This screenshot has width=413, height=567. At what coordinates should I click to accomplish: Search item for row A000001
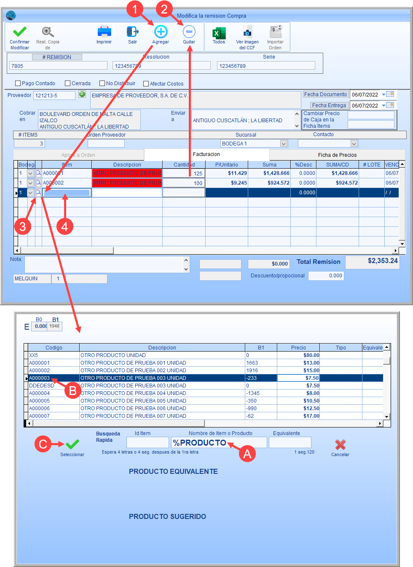(x=38, y=173)
